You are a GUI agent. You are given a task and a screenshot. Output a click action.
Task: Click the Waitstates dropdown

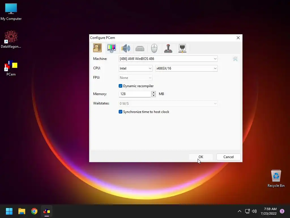pos(168,103)
